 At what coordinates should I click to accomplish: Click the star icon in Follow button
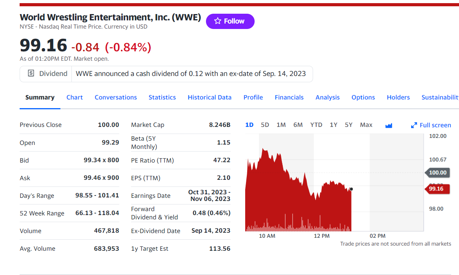(217, 21)
